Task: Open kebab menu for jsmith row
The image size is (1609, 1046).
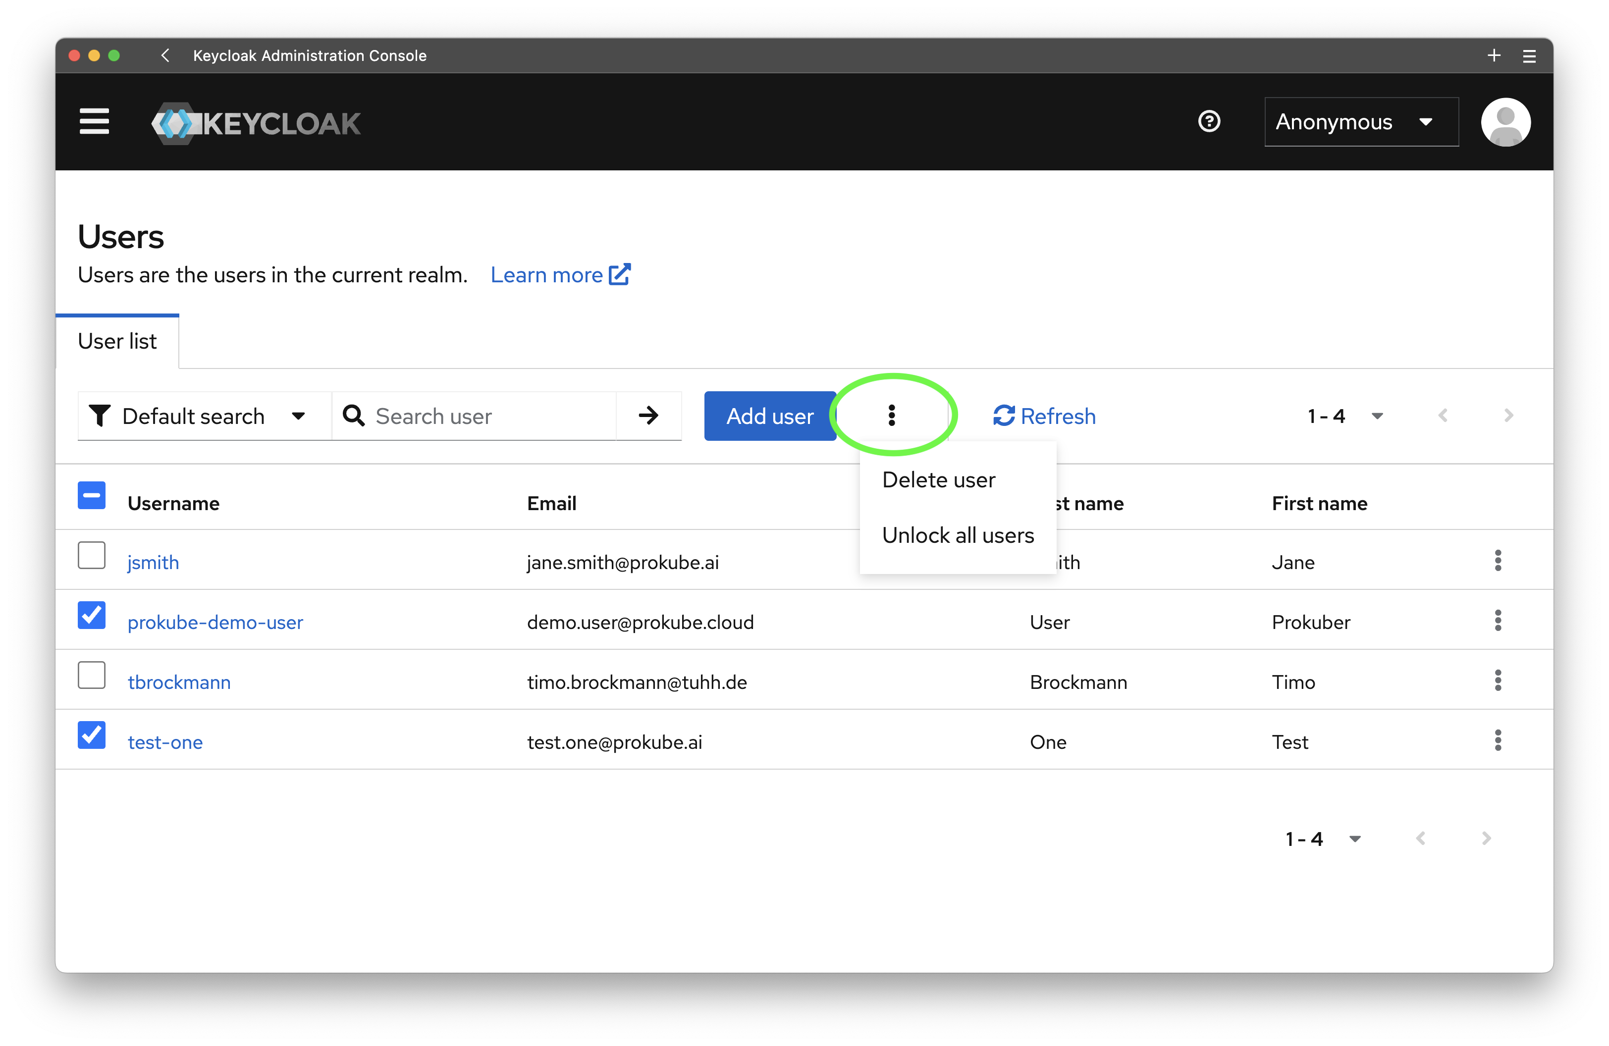Action: point(1498,561)
